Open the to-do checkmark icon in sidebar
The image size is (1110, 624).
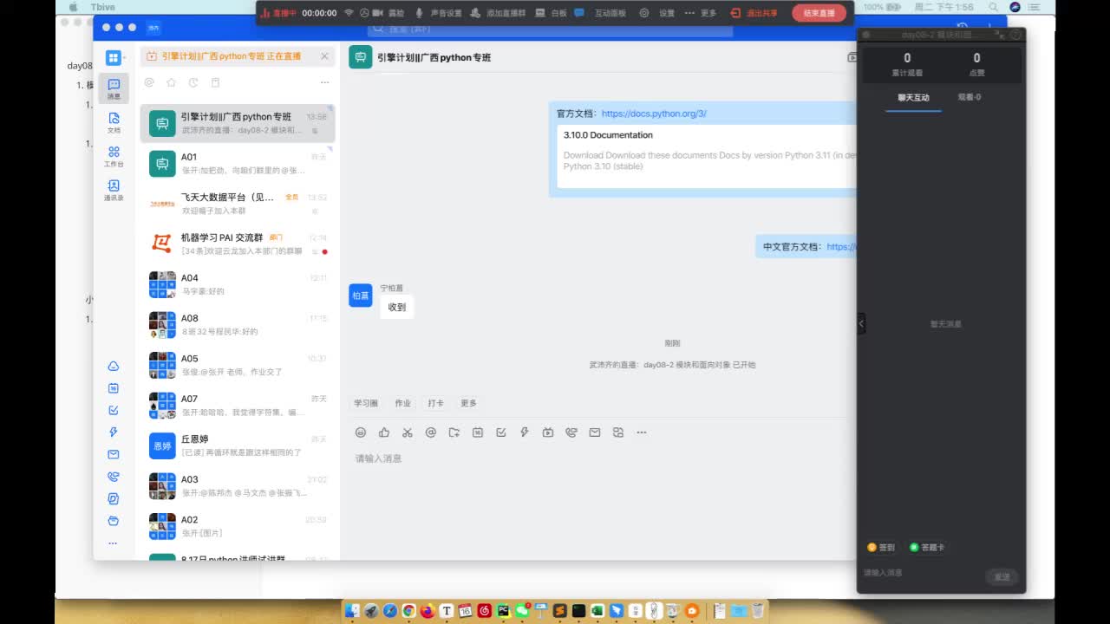point(114,410)
